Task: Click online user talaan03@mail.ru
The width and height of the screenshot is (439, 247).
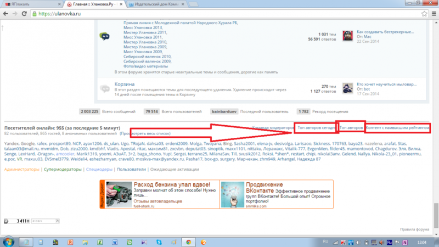Action: point(21,149)
